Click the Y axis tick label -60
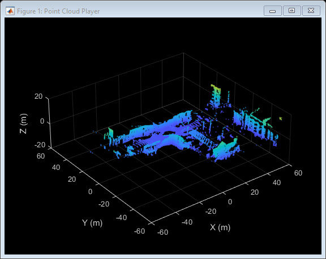Viewport: 326px width, 259px height. [x=139, y=231]
